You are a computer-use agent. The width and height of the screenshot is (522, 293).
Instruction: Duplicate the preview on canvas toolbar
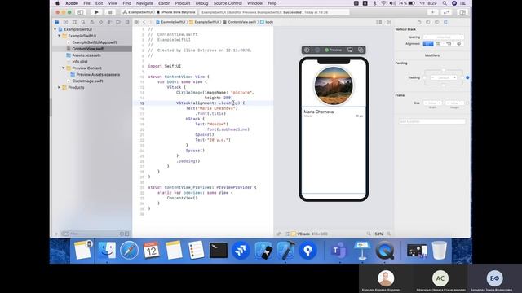pos(361,50)
